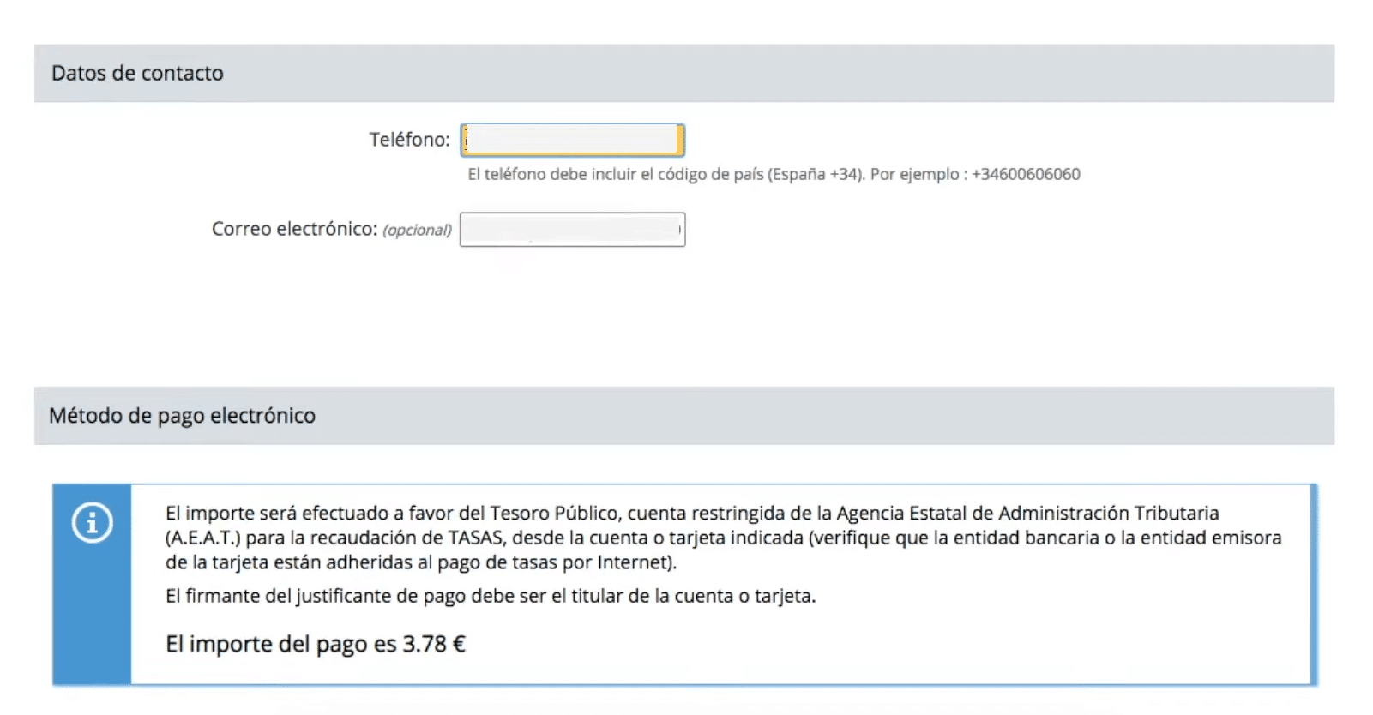This screenshot has height=715, width=1373.
Task: Click the word TASAS in the notice
Action: [x=477, y=538]
